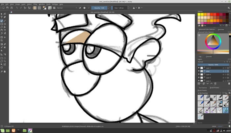This screenshot has height=133, width=231.
Task: Select the Ellipse tool
Action: pyautogui.click(x=5, y=24)
